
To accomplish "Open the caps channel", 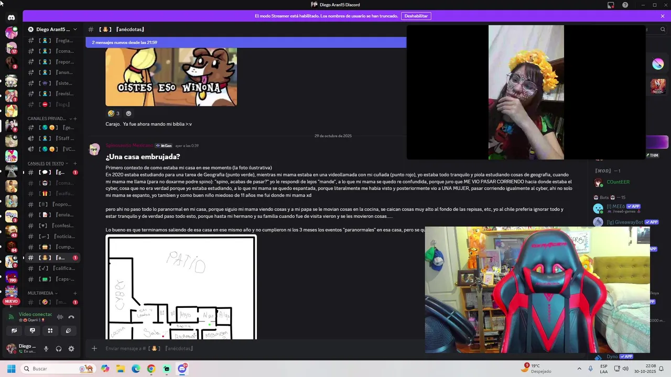I will point(52,279).
